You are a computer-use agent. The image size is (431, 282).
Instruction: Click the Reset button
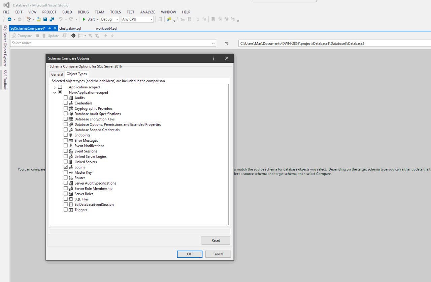coord(216,241)
